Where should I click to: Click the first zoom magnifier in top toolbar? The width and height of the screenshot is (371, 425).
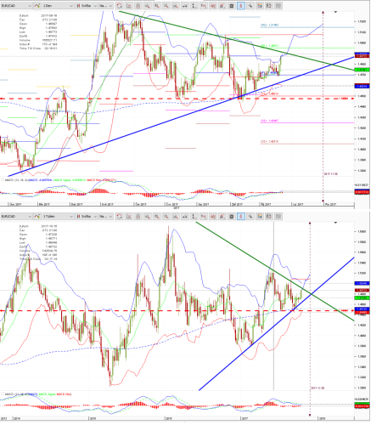148,6
